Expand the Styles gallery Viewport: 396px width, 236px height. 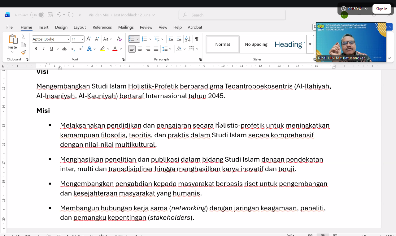click(x=310, y=44)
